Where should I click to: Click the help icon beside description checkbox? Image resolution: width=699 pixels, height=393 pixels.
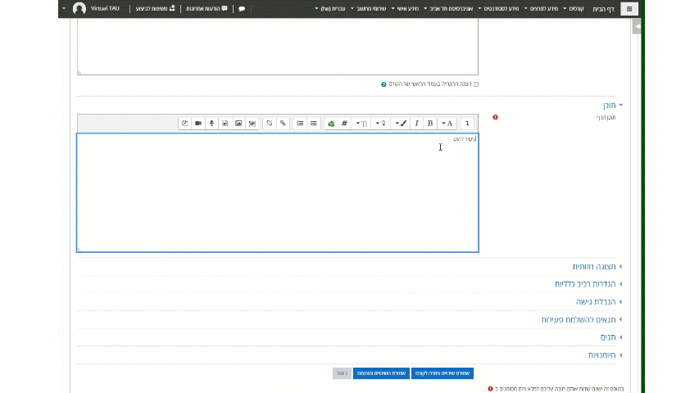pyautogui.click(x=384, y=84)
